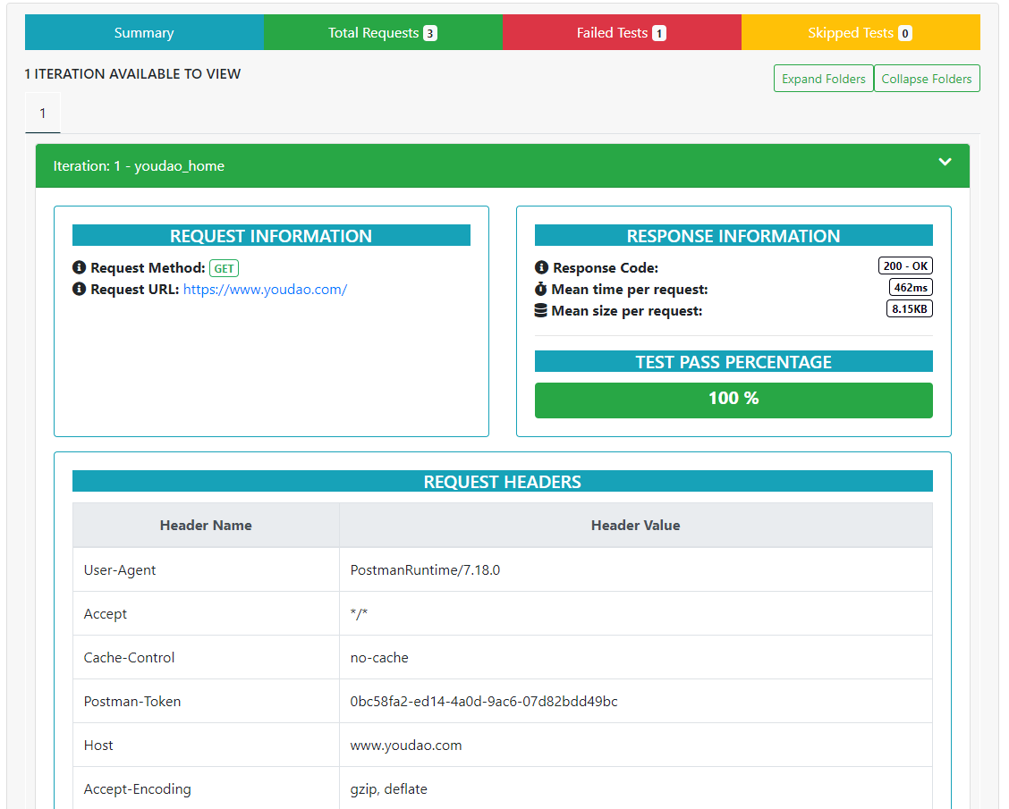Collapse the youdao_home iteration chevron
The image size is (1009, 809).
(945, 162)
